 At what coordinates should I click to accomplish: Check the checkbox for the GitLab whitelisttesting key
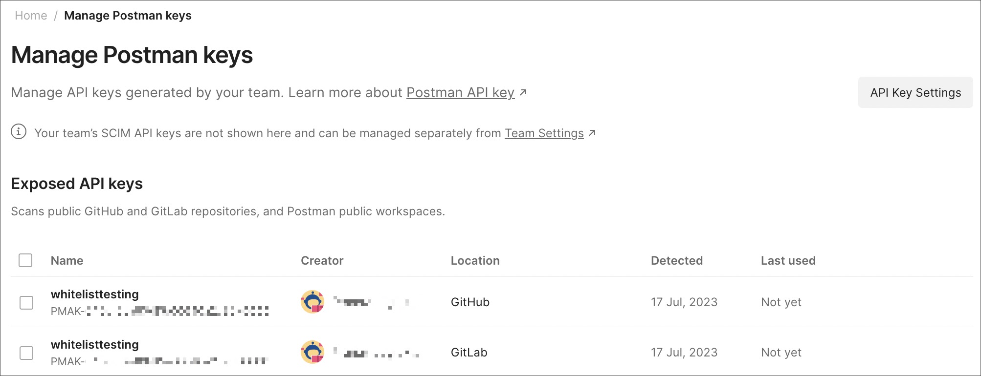[25, 352]
